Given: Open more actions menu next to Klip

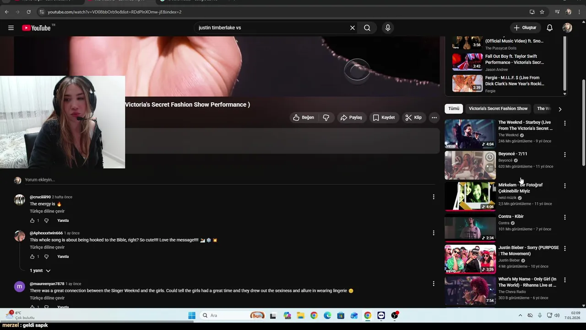Looking at the screenshot, I should tap(434, 118).
